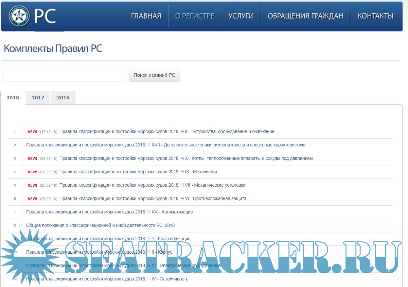The width and height of the screenshot is (408, 287).
Task: Open Общие положения о классификационной деятельности link
Action: click(100, 225)
